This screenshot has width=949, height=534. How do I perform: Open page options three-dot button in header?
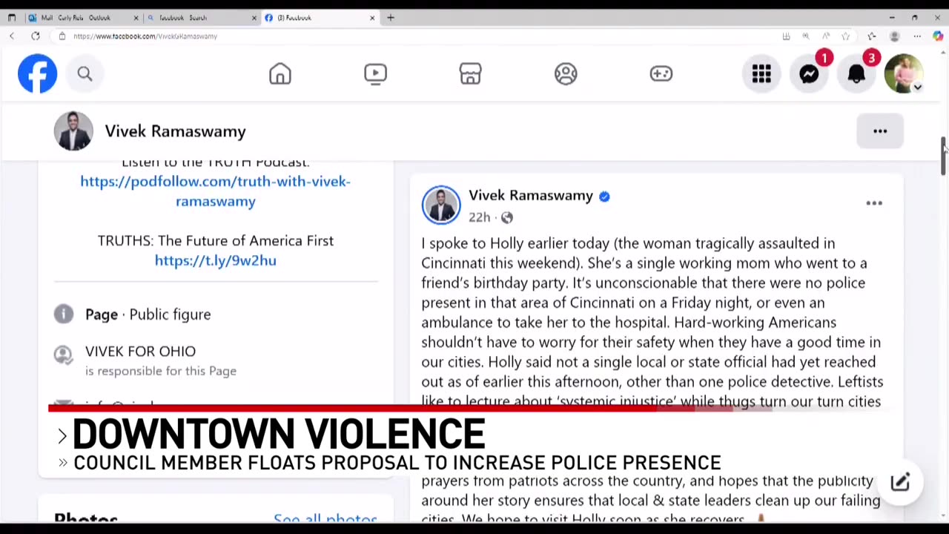coord(880,131)
